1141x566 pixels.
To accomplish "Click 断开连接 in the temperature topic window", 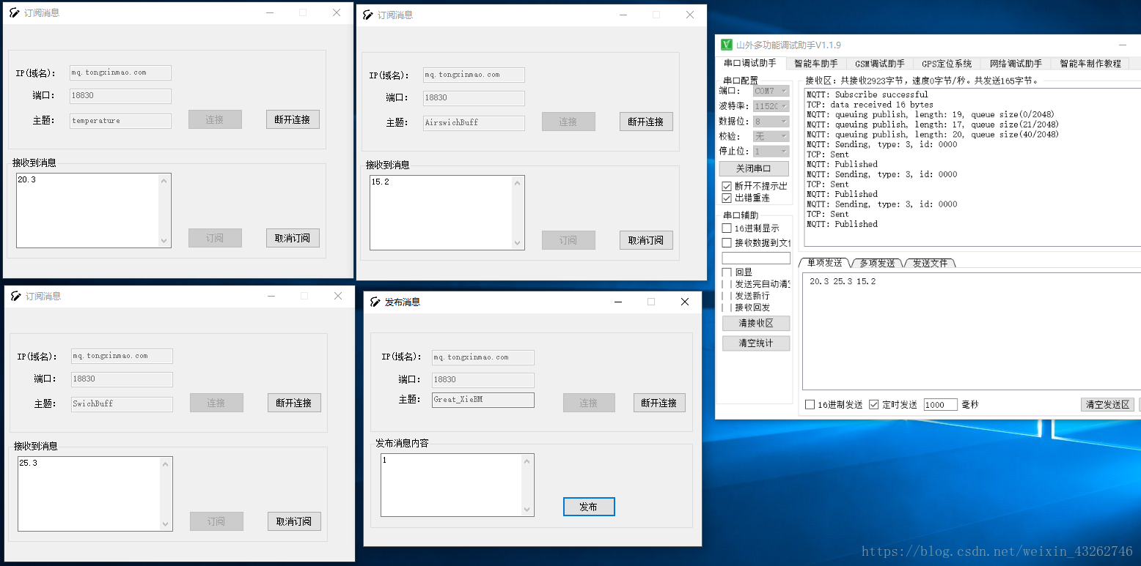I will (293, 119).
